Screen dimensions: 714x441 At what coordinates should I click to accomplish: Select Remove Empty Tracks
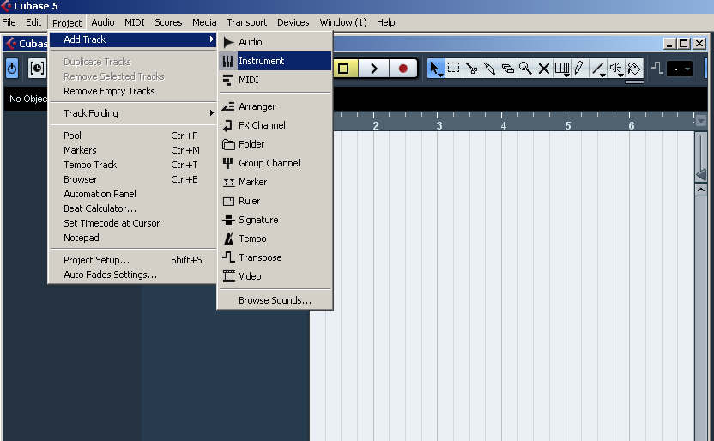[132, 91]
